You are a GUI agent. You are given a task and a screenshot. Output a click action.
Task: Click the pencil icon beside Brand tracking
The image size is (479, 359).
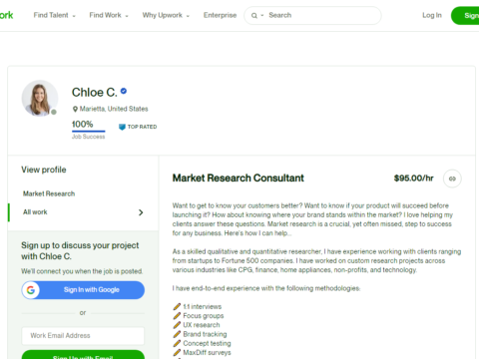177,334
